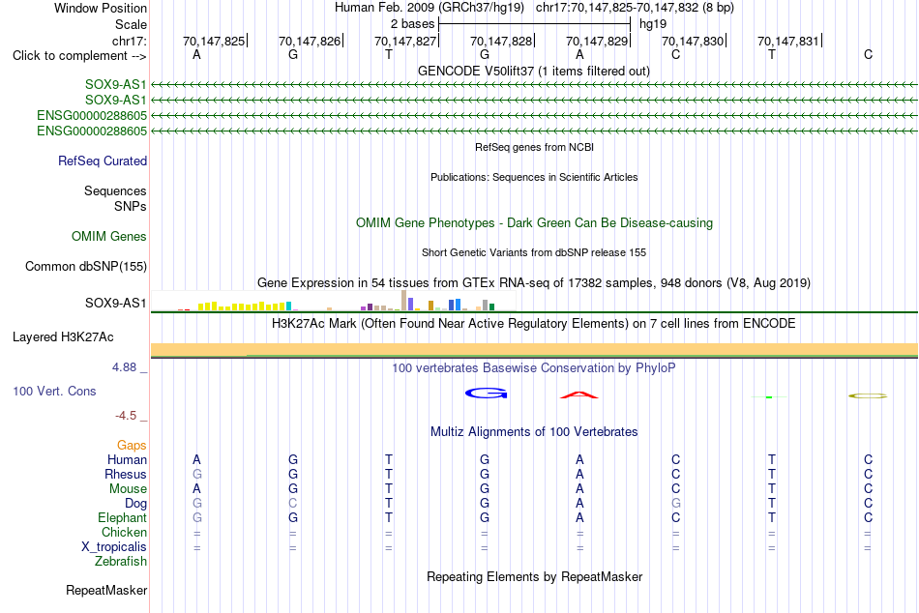The image size is (919, 613).
Task: Click 'Human Feb. 2009 (GRCh37/hg19)' assembly text
Action: click(430, 8)
